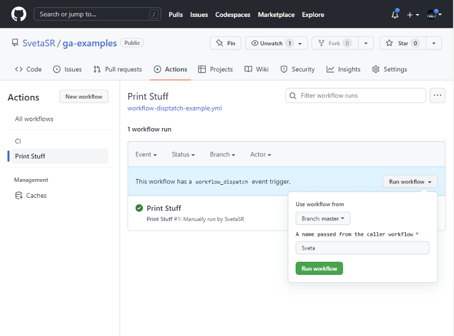
Task: Open the GitHub home logo
Action: click(x=19, y=14)
